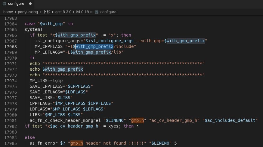Click the file icon in configure tab

(4, 4)
